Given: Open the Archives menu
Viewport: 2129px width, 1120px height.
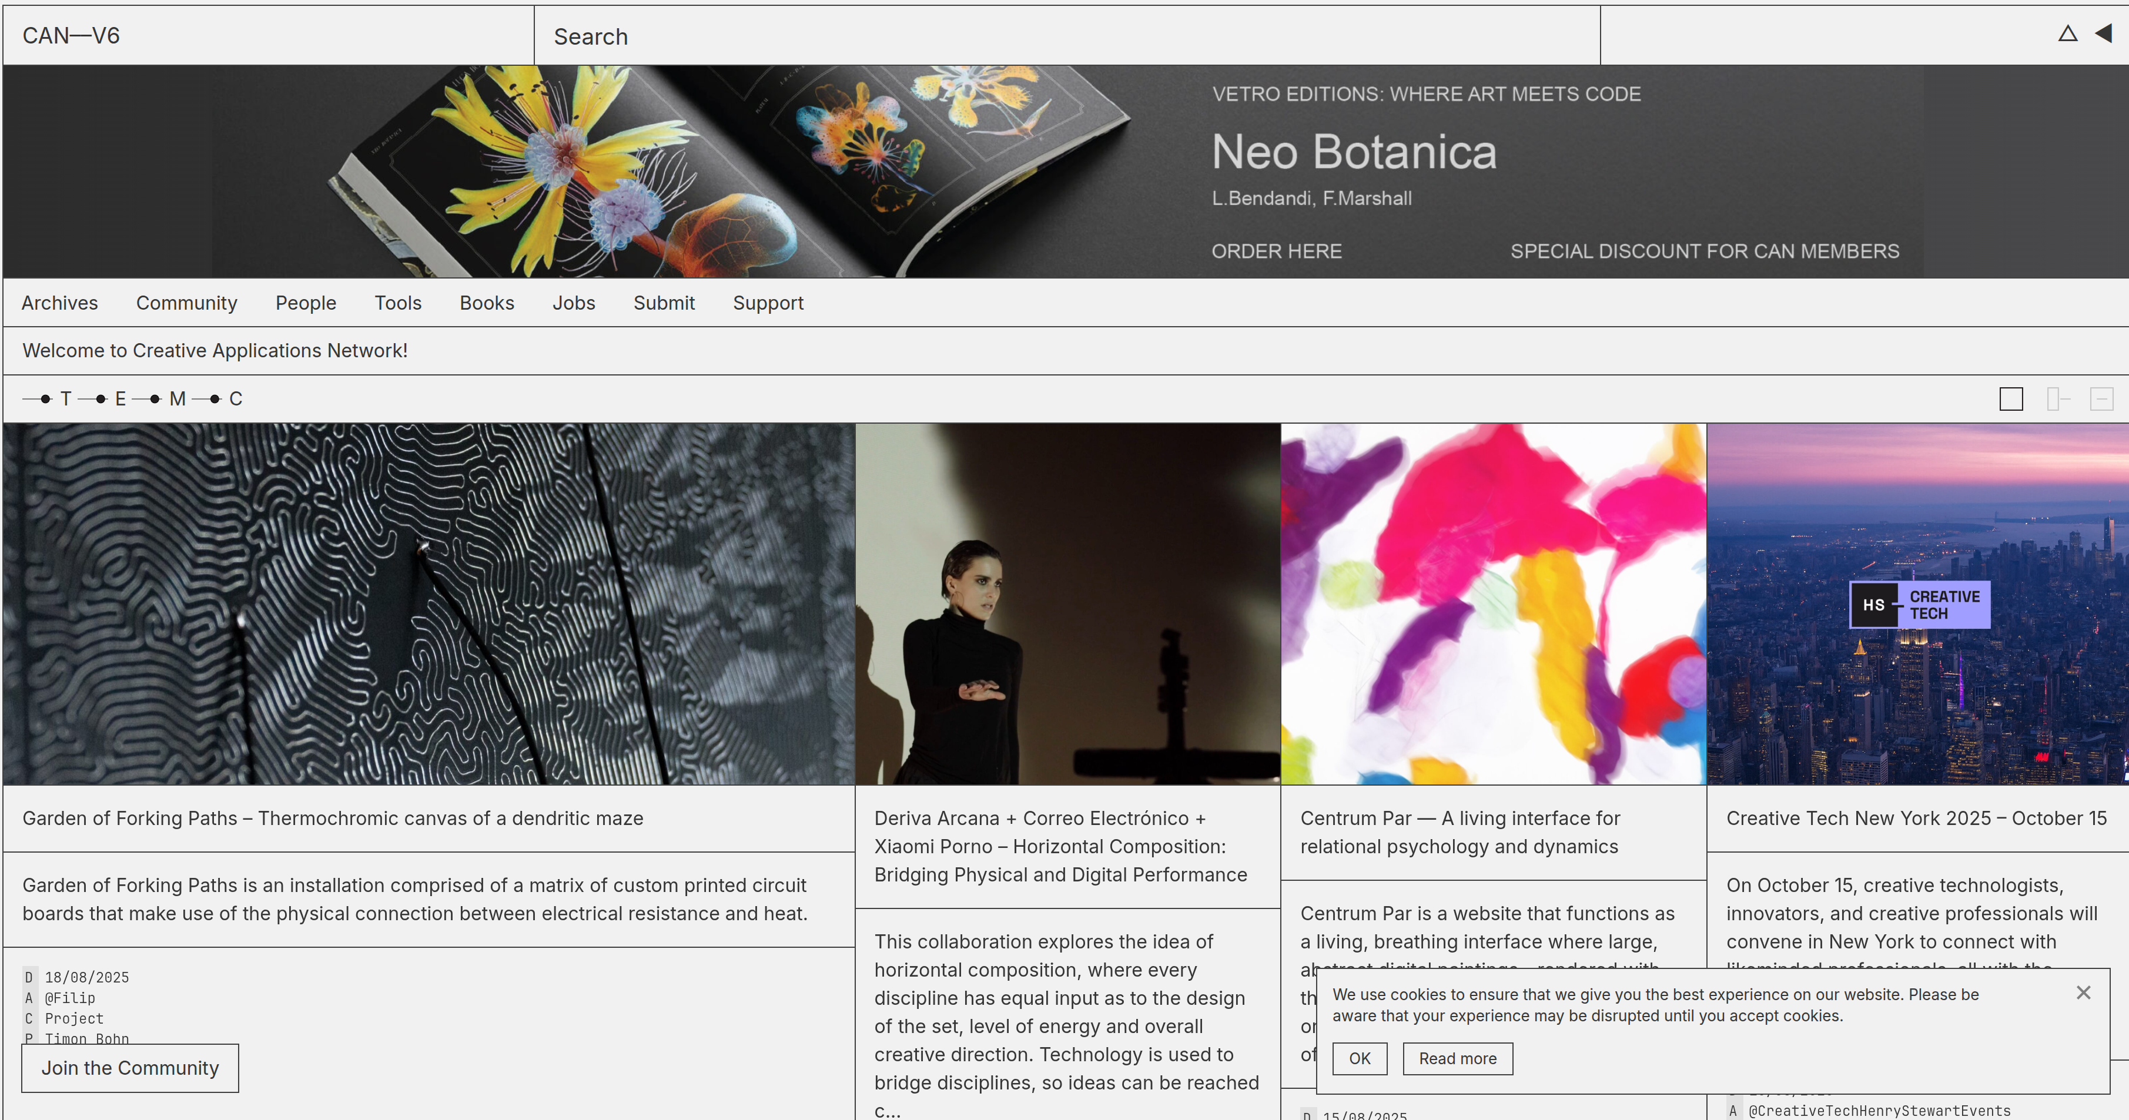Looking at the screenshot, I should click(59, 303).
